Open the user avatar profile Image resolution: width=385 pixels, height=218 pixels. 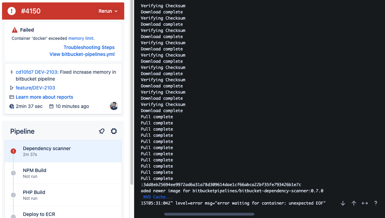click(114, 106)
